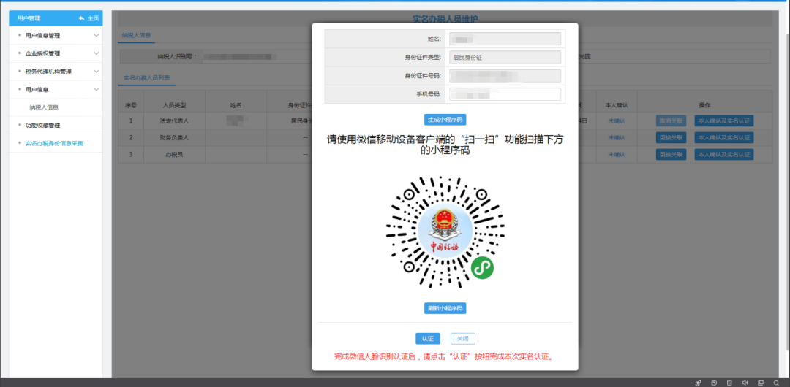
Task: Expand the 税务代理机构管理 chevron
Action: pos(97,72)
